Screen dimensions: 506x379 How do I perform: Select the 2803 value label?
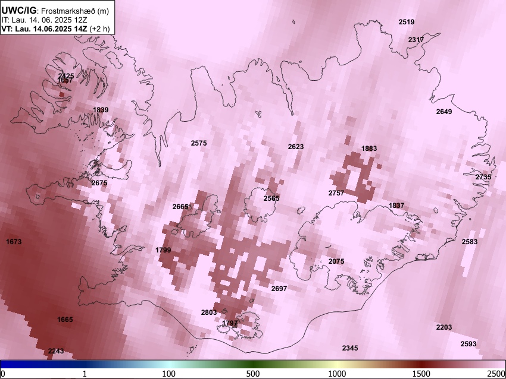tap(209, 312)
